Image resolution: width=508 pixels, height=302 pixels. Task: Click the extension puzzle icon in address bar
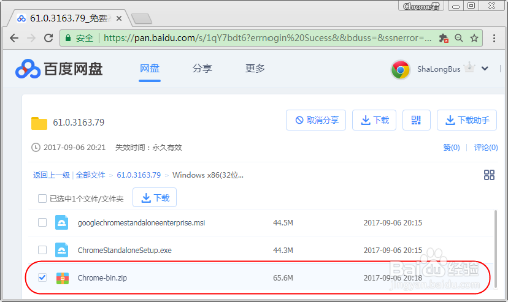(x=443, y=38)
